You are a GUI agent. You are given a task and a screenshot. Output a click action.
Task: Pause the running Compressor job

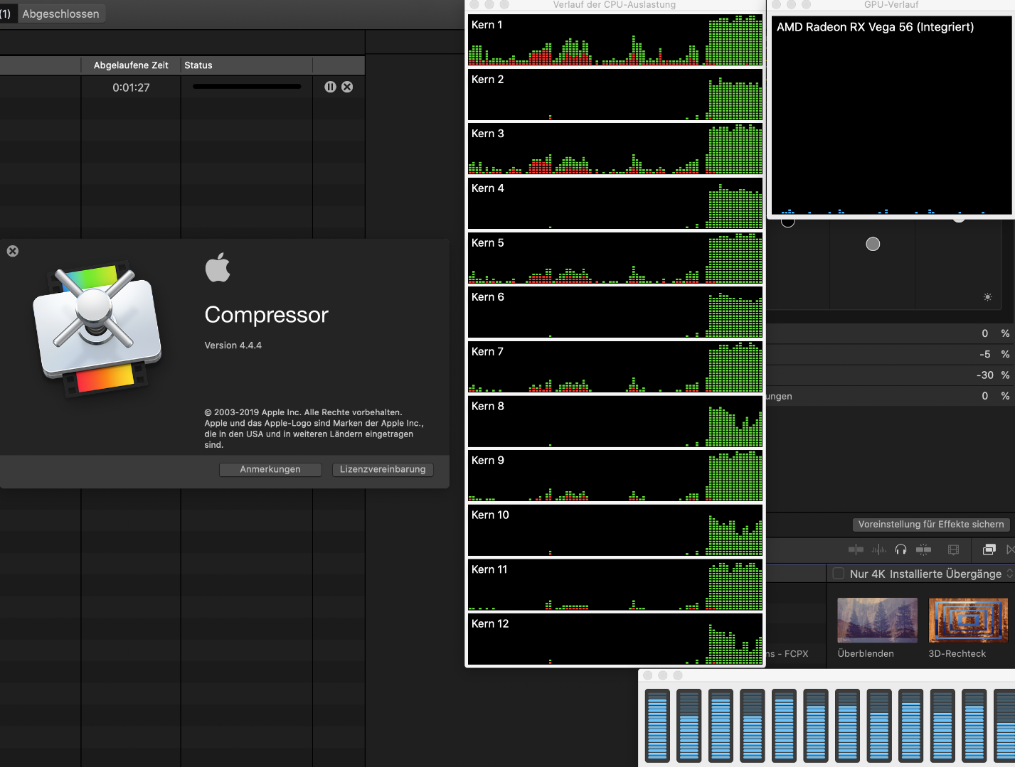pyautogui.click(x=330, y=87)
